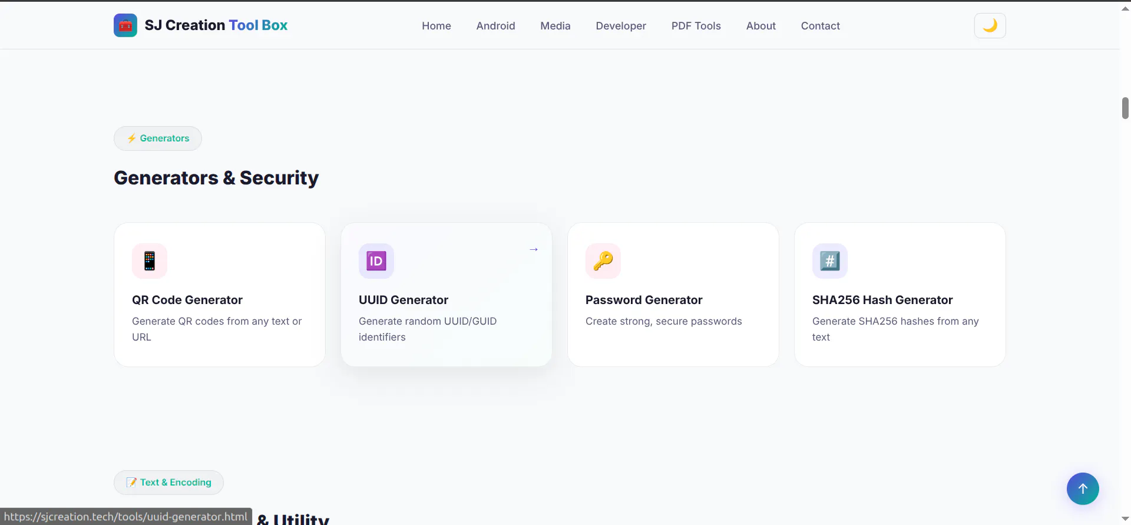Toggle dark mode with the moon button
The image size is (1131, 525).
pyautogui.click(x=990, y=25)
